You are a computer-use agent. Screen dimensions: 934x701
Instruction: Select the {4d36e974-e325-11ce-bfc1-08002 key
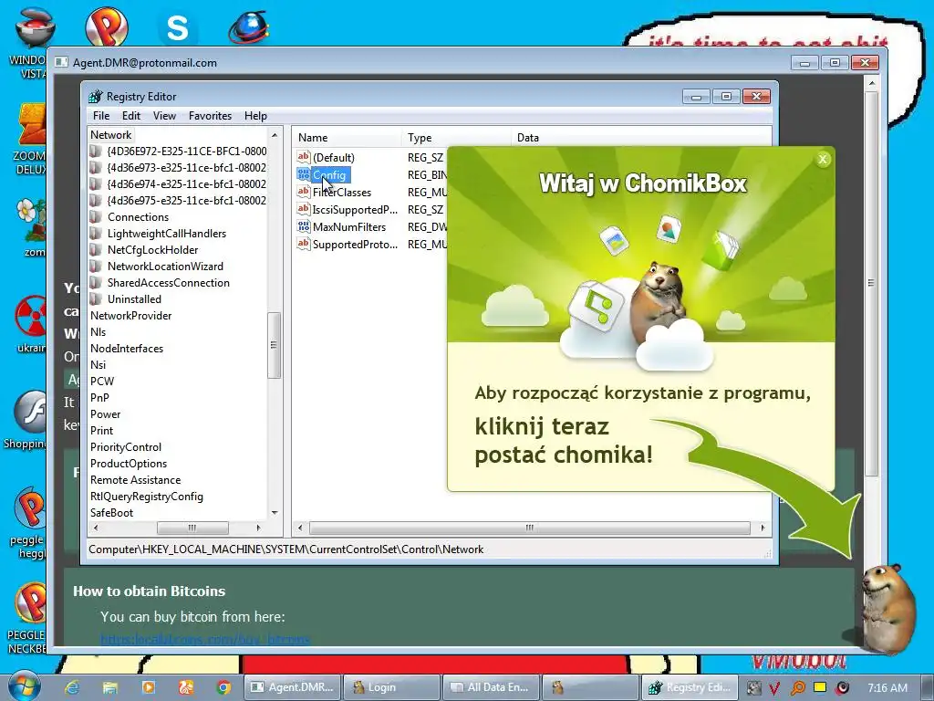pos(186,184)
